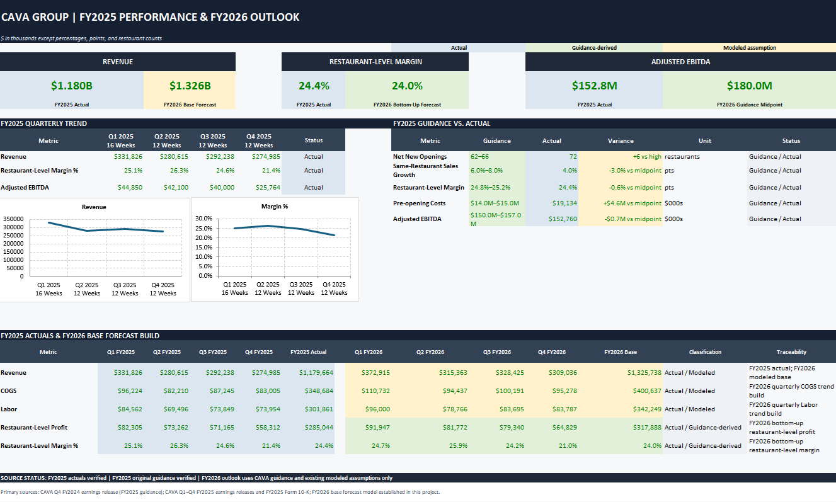This screenshot has width=836, height=502.
Task: Click the 'FY2026 Bottom-Up Forecast' label
Action: click(x=407, y=105)
